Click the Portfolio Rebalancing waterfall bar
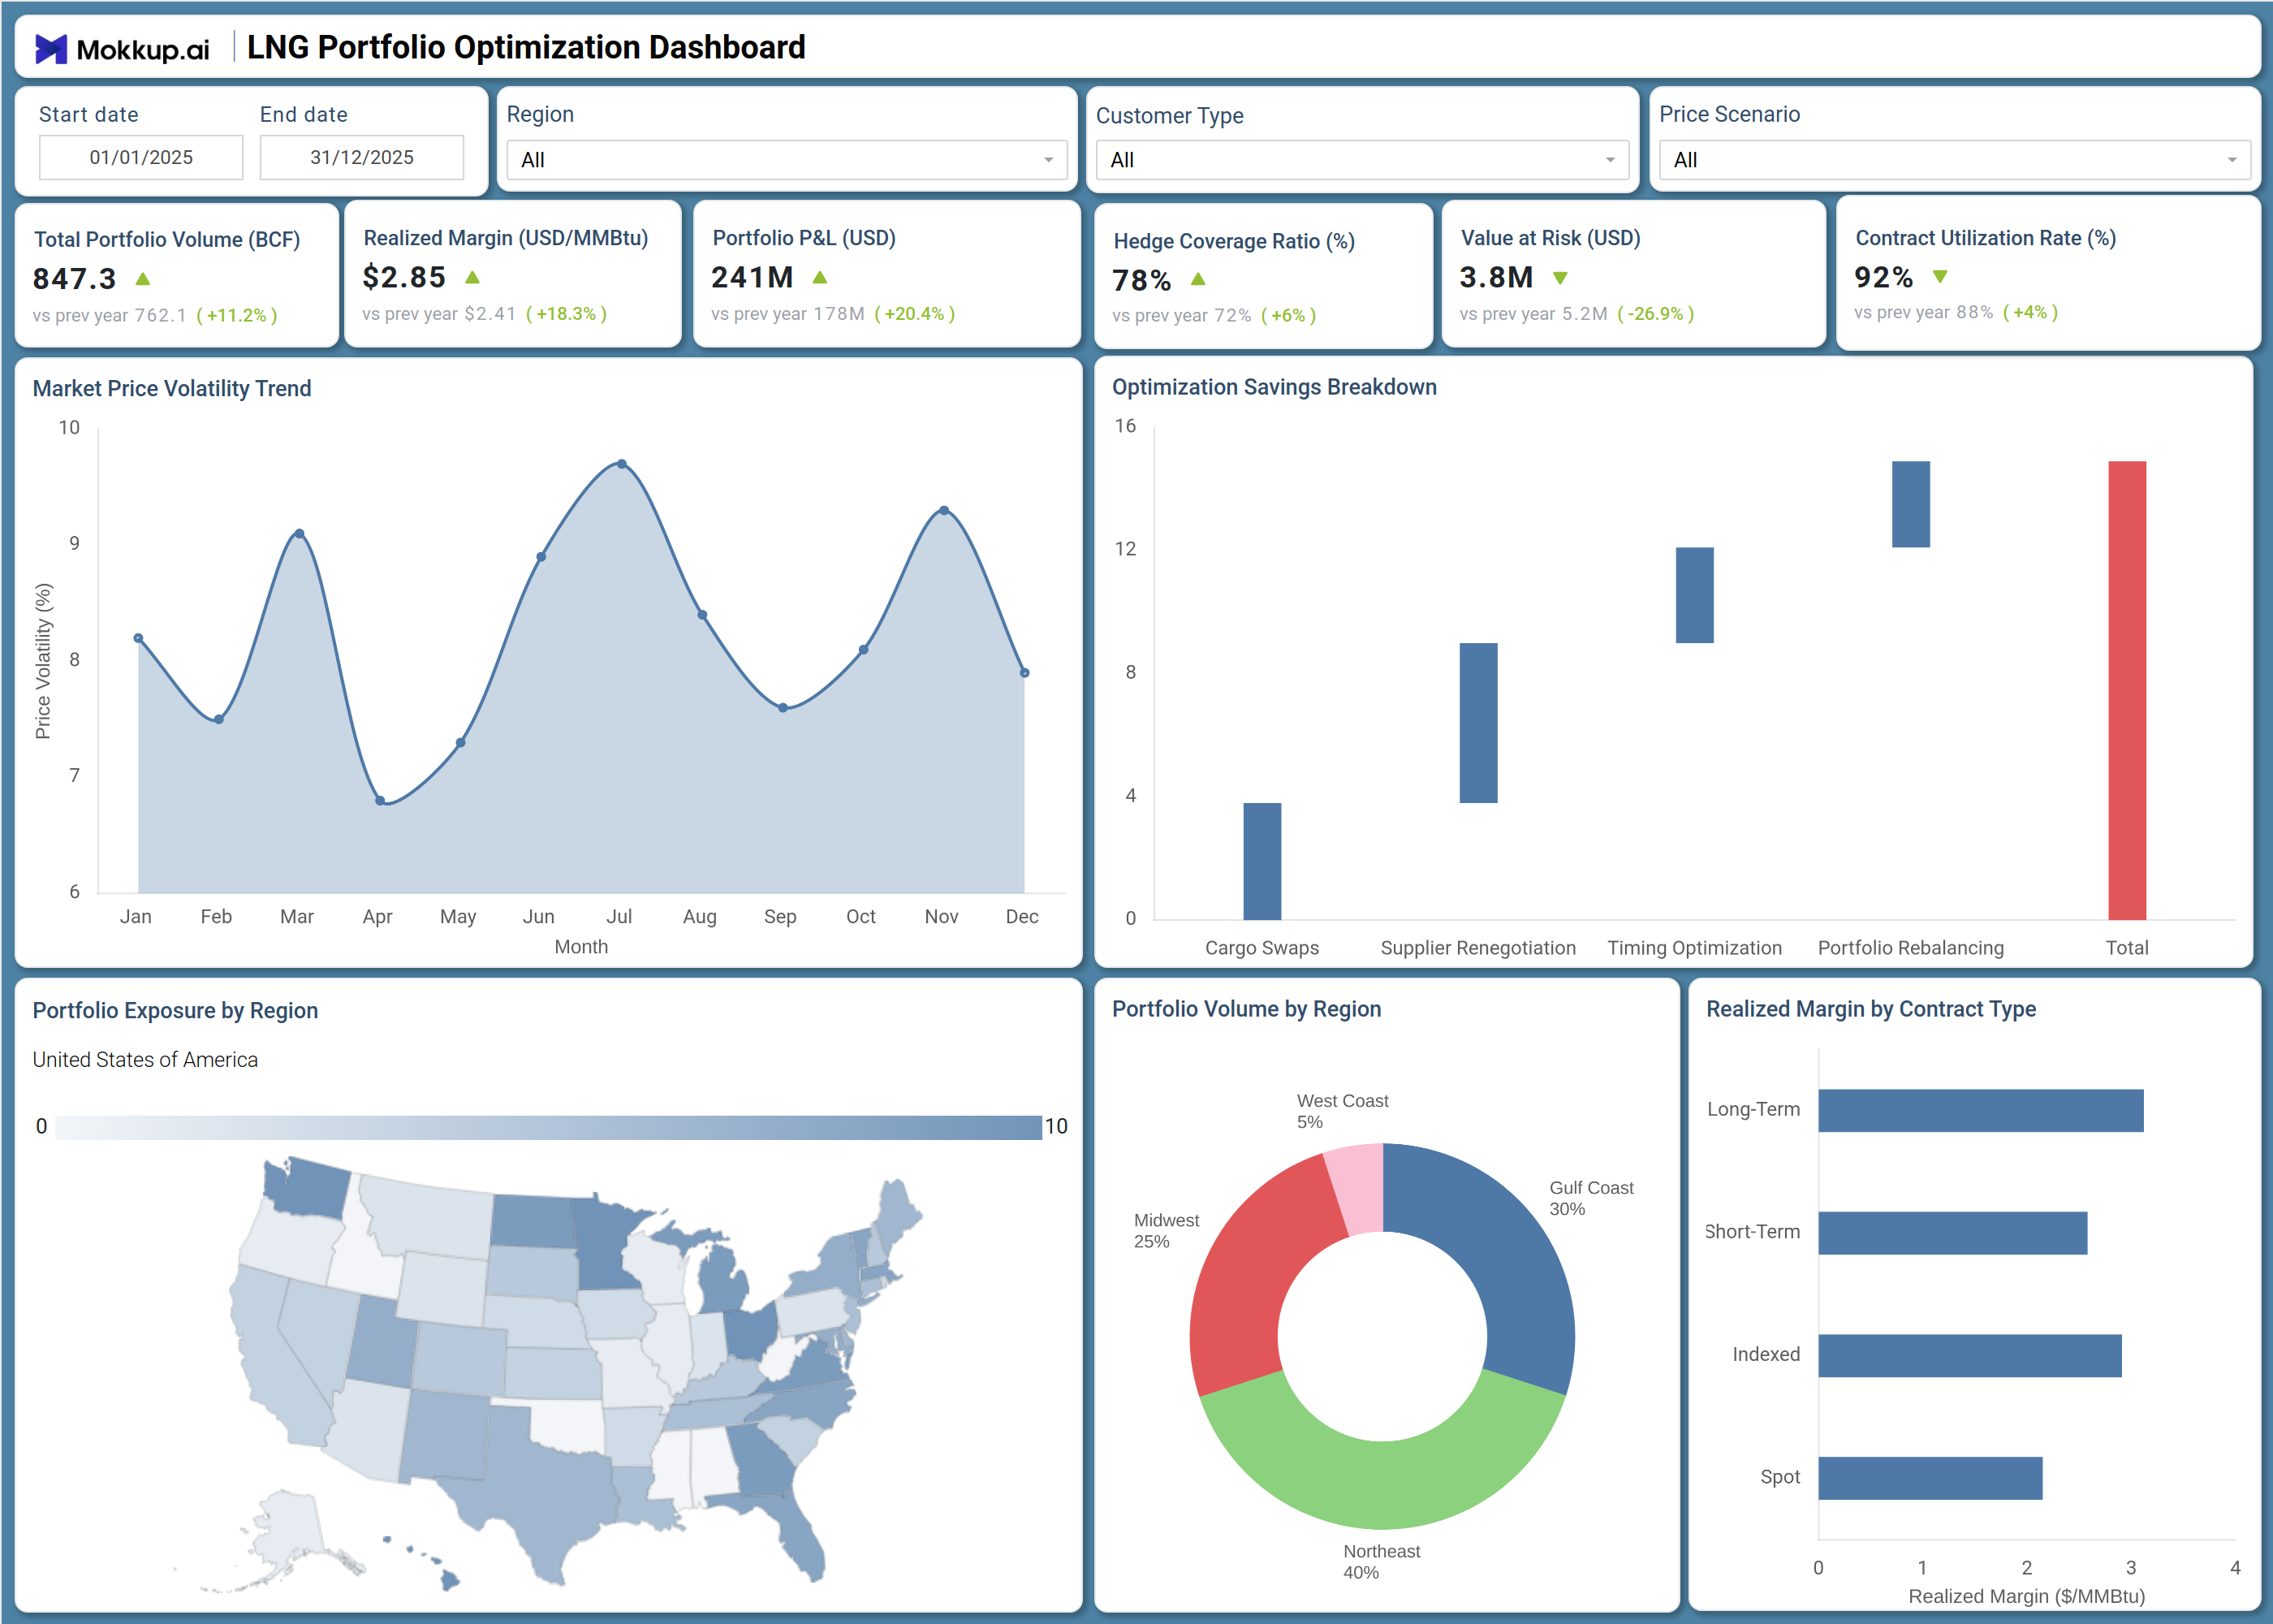Image resolution: width=2273 pixels, height=1624 pixels. [1911, 504]
